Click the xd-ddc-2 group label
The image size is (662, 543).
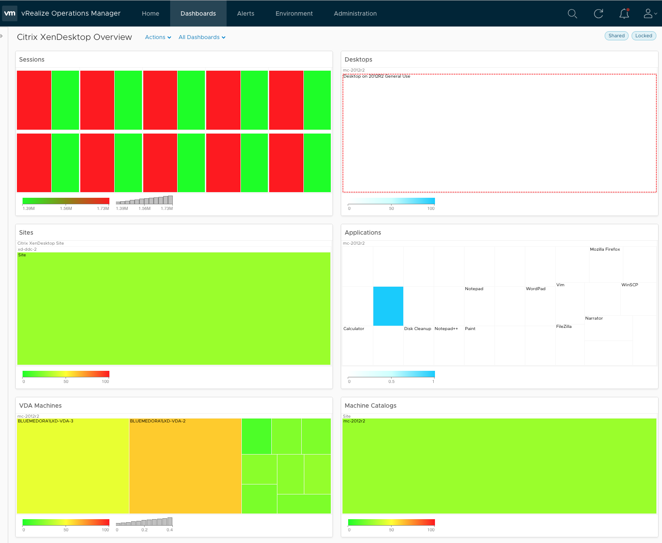click(x=27, y=249)
